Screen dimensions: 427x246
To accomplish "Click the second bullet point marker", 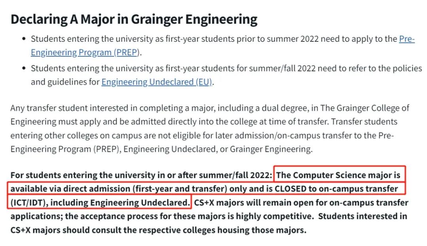I will pyautogui.click(x=24, y=68).
